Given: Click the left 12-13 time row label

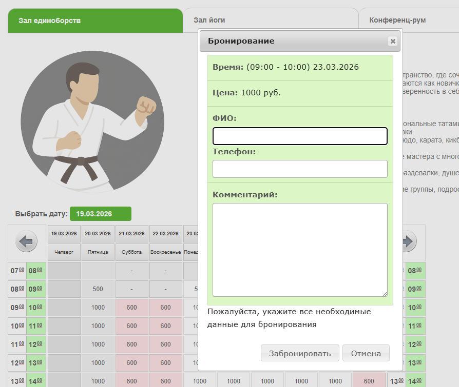Looking at the screenshot, I should click(27, 362).
